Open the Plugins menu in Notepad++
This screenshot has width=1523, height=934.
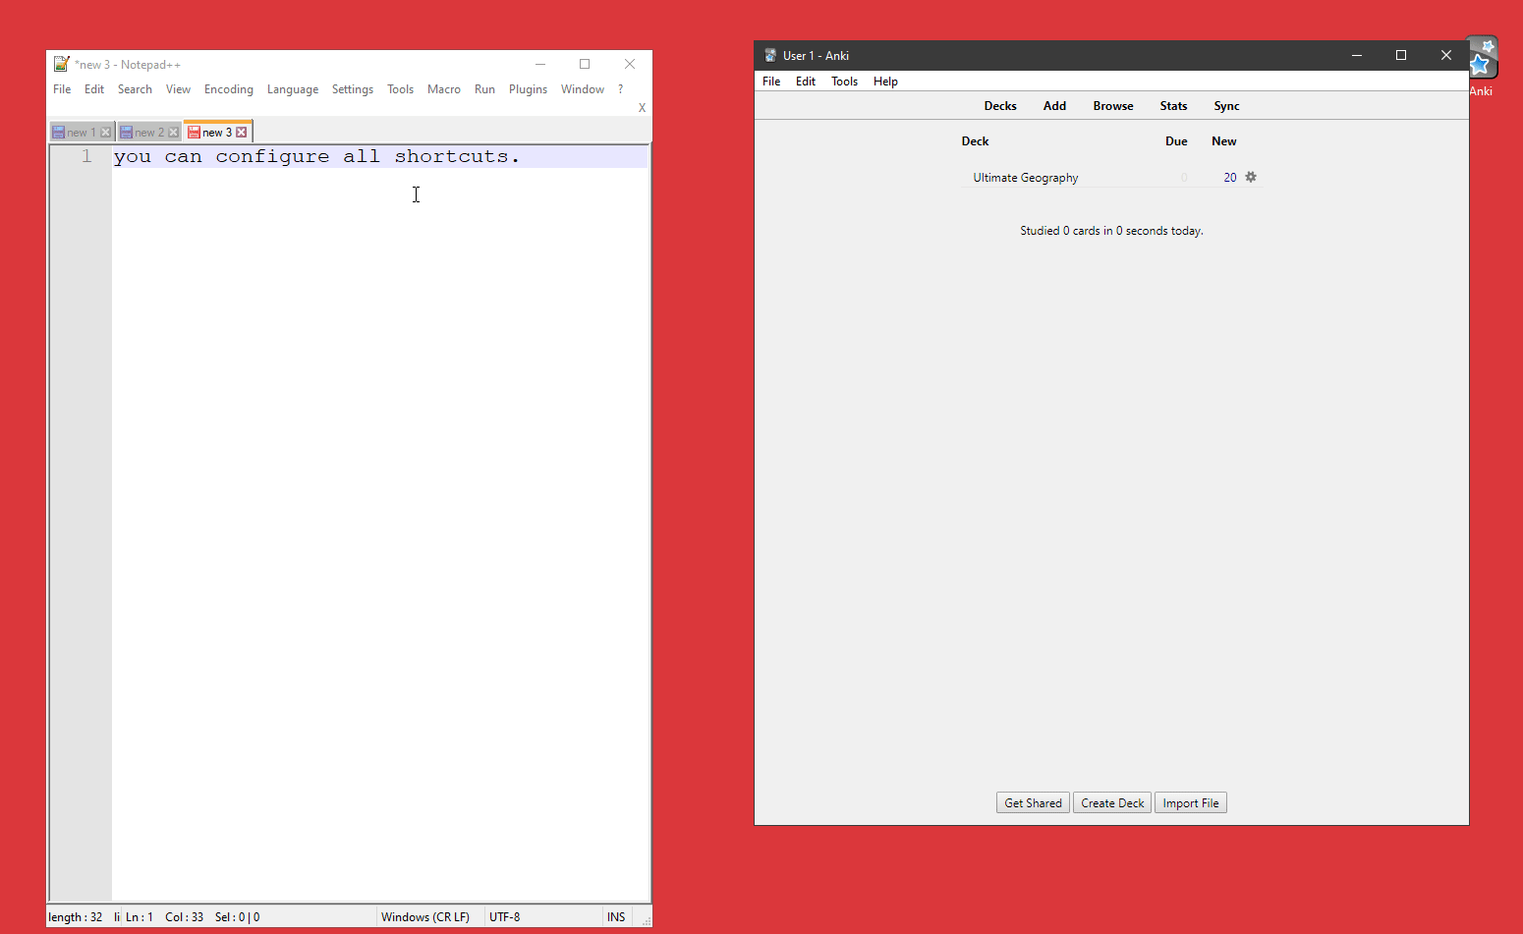click(528, 89)
